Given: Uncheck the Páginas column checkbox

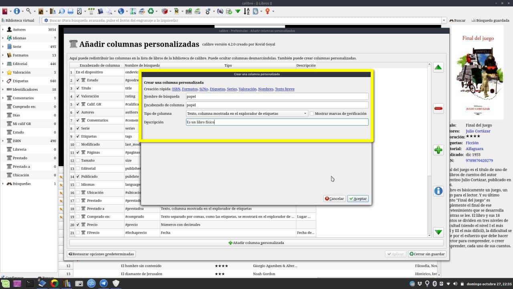Looking at the screenshot, I should pyautogui.click(x=78, y=152).
